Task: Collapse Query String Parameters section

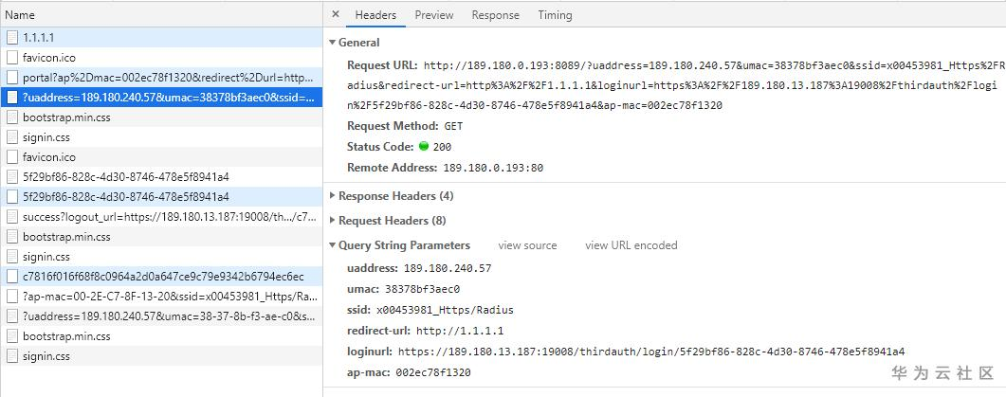Action: point(332,245)
